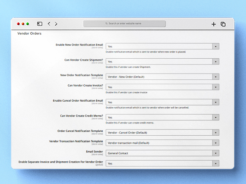This screenshot has height=184, width=246.
Task: Change the Can Vendor Create Invoice setting
Action: pyautogui.click(x=162, y=87)
